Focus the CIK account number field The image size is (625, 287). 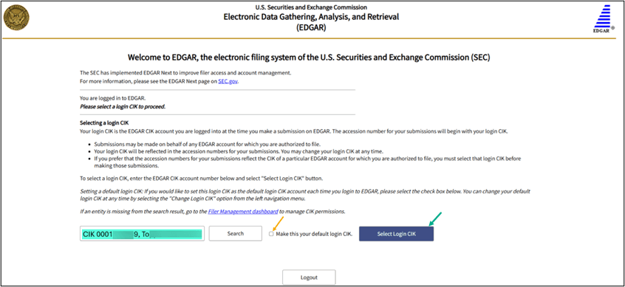[x=142, y=234]
